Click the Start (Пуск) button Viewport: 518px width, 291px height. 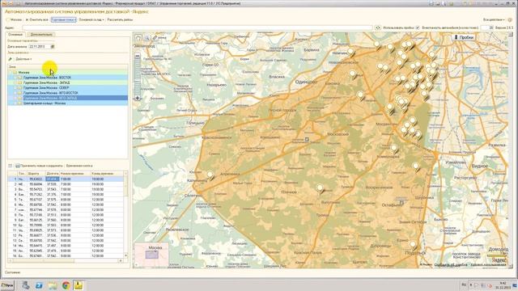click(x=7, y=285)
